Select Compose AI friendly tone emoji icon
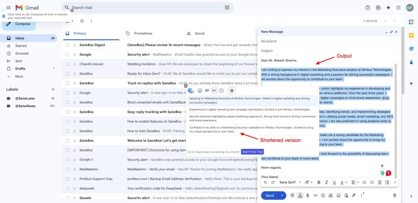Screen dimensions: 418x203 tap(200, 91)
